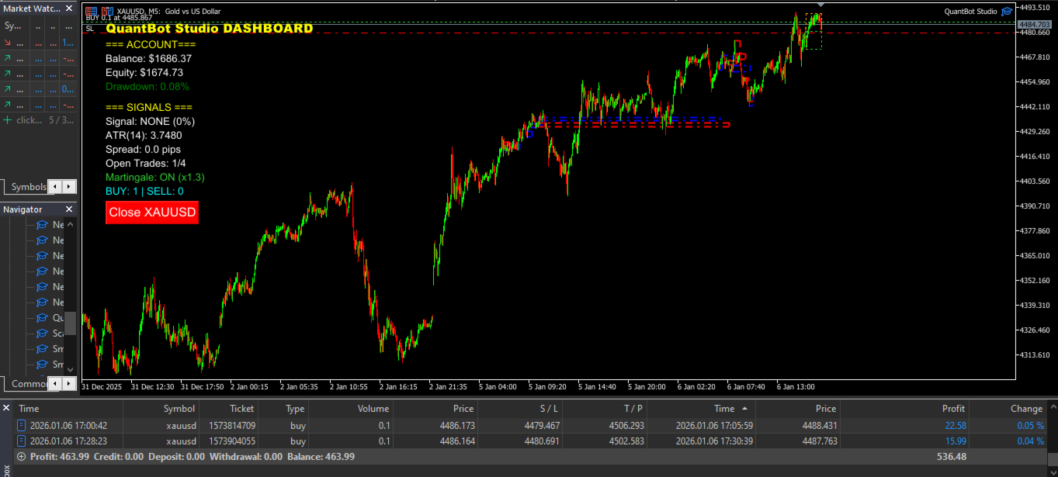
Task: Click the total profit 536.48
Action: coord(952,457)
